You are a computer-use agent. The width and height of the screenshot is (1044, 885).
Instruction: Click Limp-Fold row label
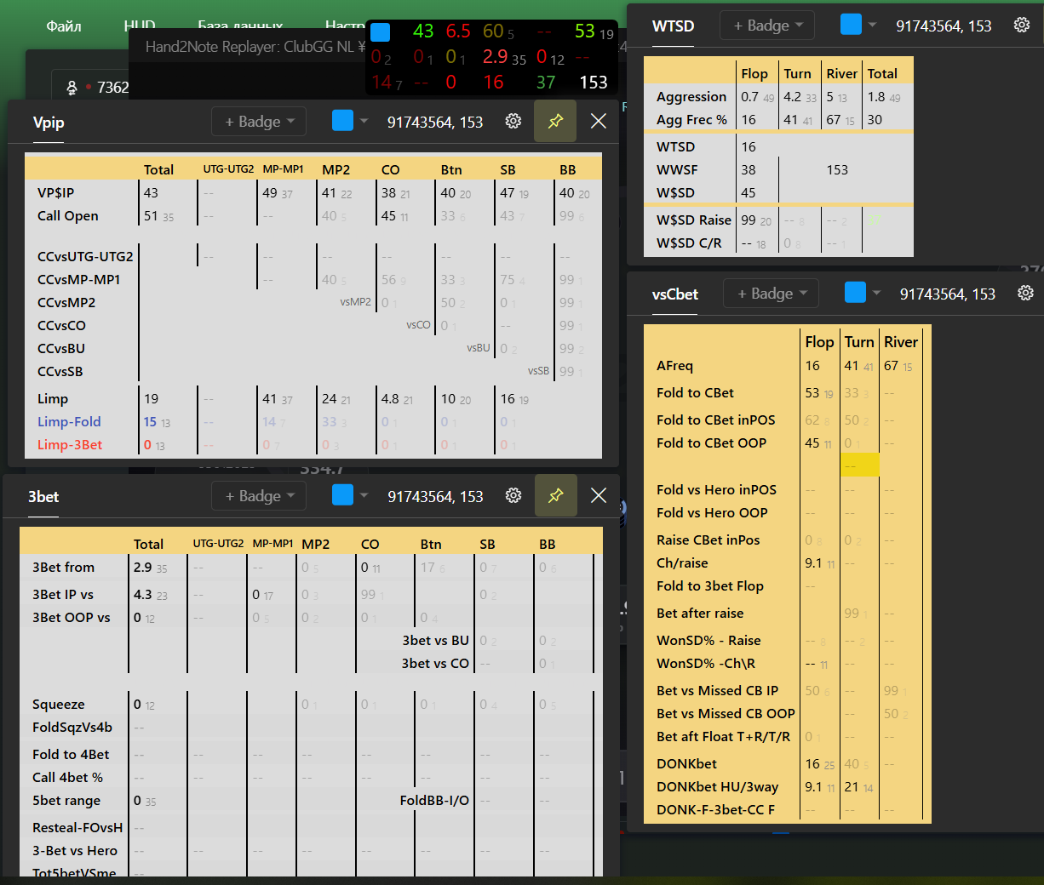click(x=69, y=422)
